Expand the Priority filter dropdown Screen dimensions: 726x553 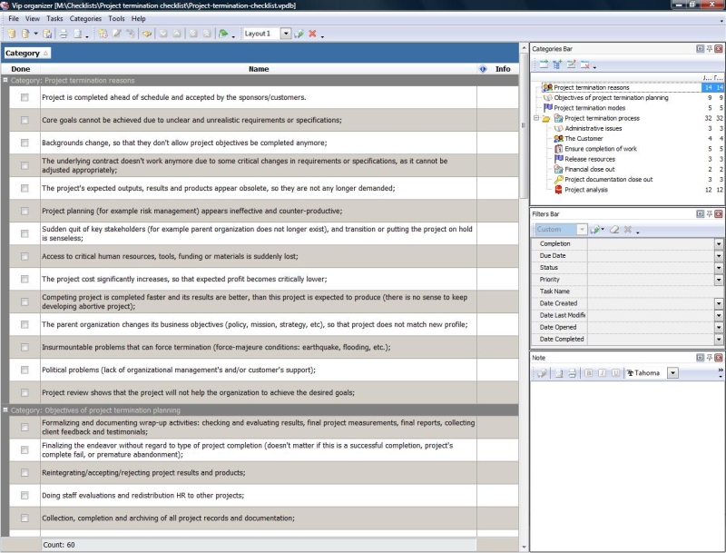pyautogui.click(x=719, y=280)
